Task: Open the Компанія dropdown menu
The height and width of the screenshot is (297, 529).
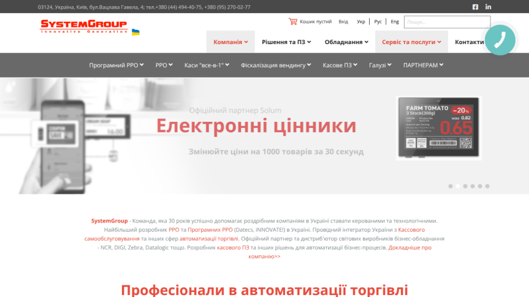Action: [230, 42]
